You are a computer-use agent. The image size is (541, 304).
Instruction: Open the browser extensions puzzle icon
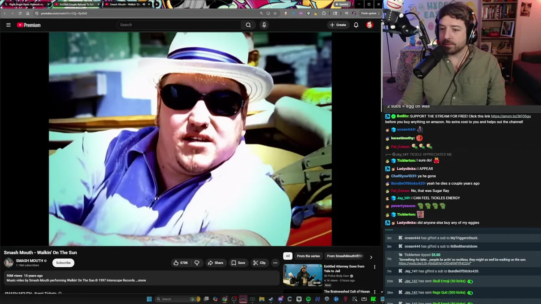coord(324,13)
